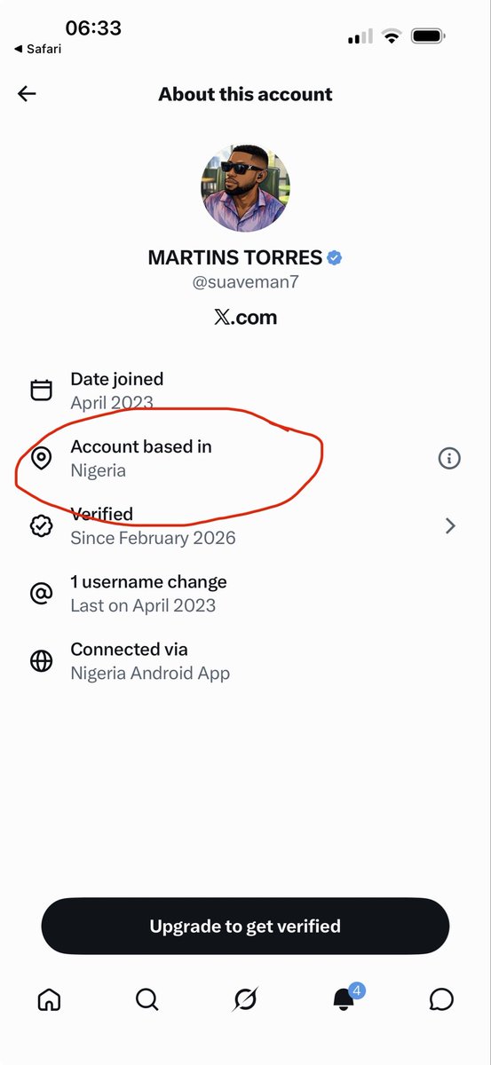Viewport: 491px width, 1065px height.
Task: Open the Home tab icon
Action: 50,999
